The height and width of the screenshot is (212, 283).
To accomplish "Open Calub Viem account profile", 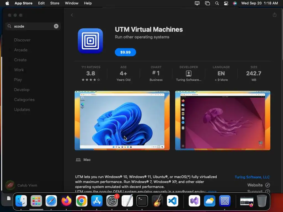I will pos(21,185).
